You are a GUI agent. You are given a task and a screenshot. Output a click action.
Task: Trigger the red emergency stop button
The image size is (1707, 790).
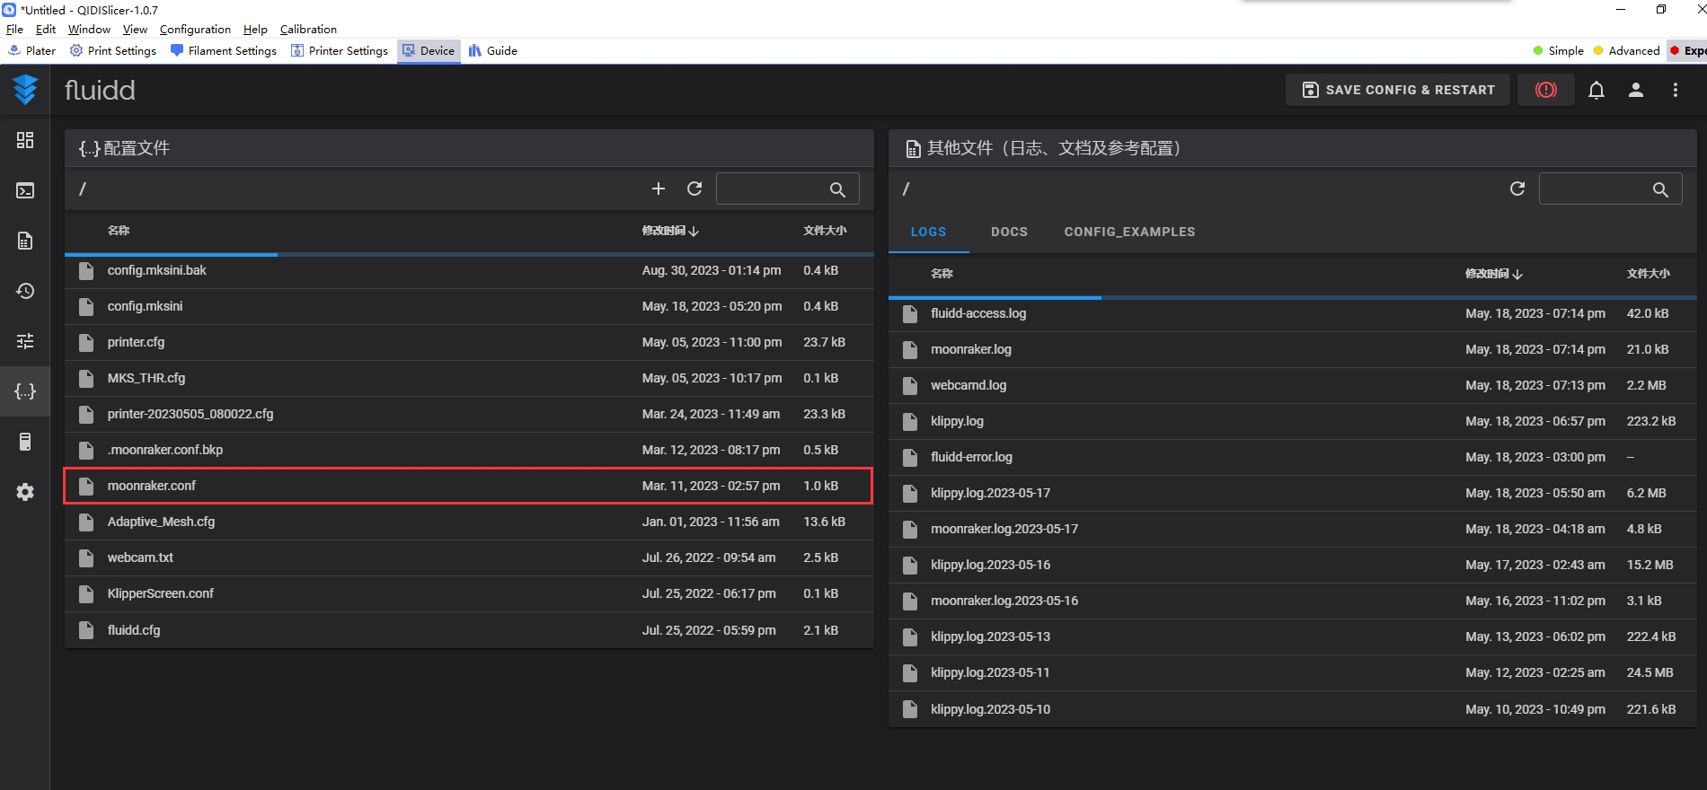point(1545,90)
